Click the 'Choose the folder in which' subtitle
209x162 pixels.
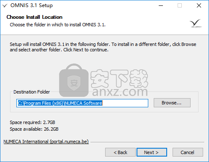tap(57, 25)
